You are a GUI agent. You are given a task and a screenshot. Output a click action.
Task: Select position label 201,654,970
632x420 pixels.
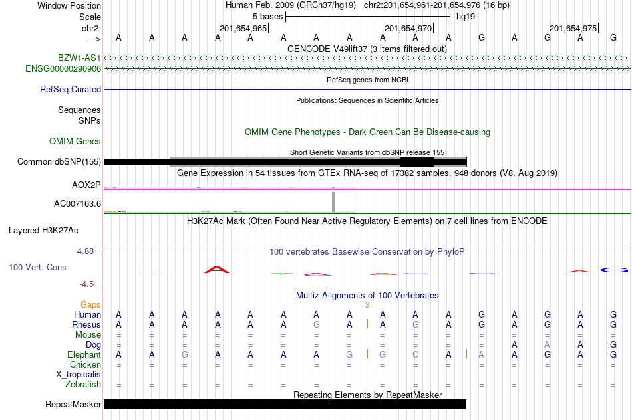pos(408,29)
